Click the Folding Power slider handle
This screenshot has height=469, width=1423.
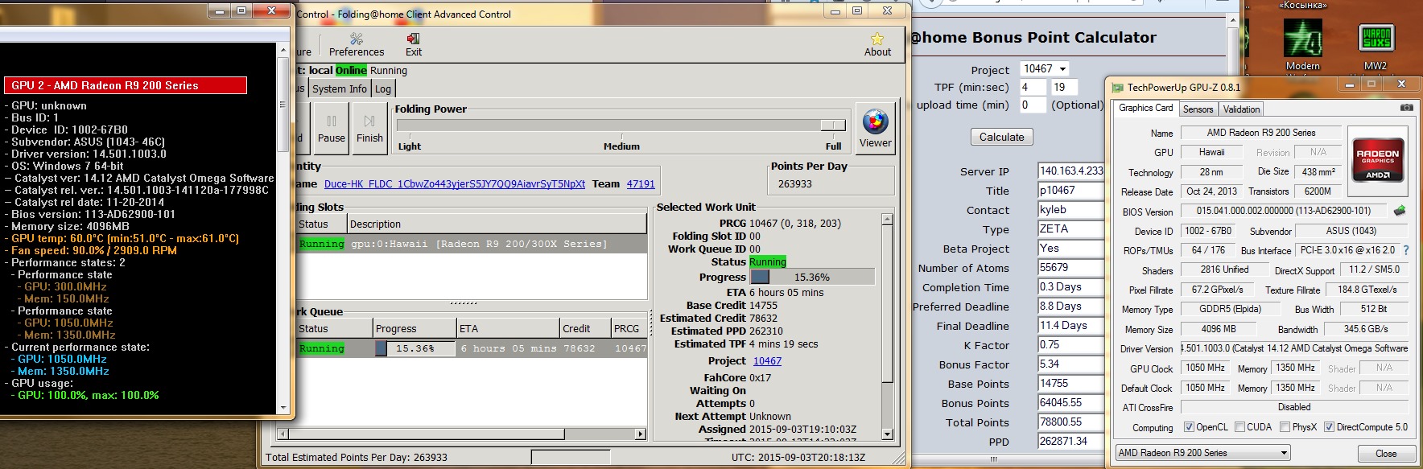tap(833, 125)
